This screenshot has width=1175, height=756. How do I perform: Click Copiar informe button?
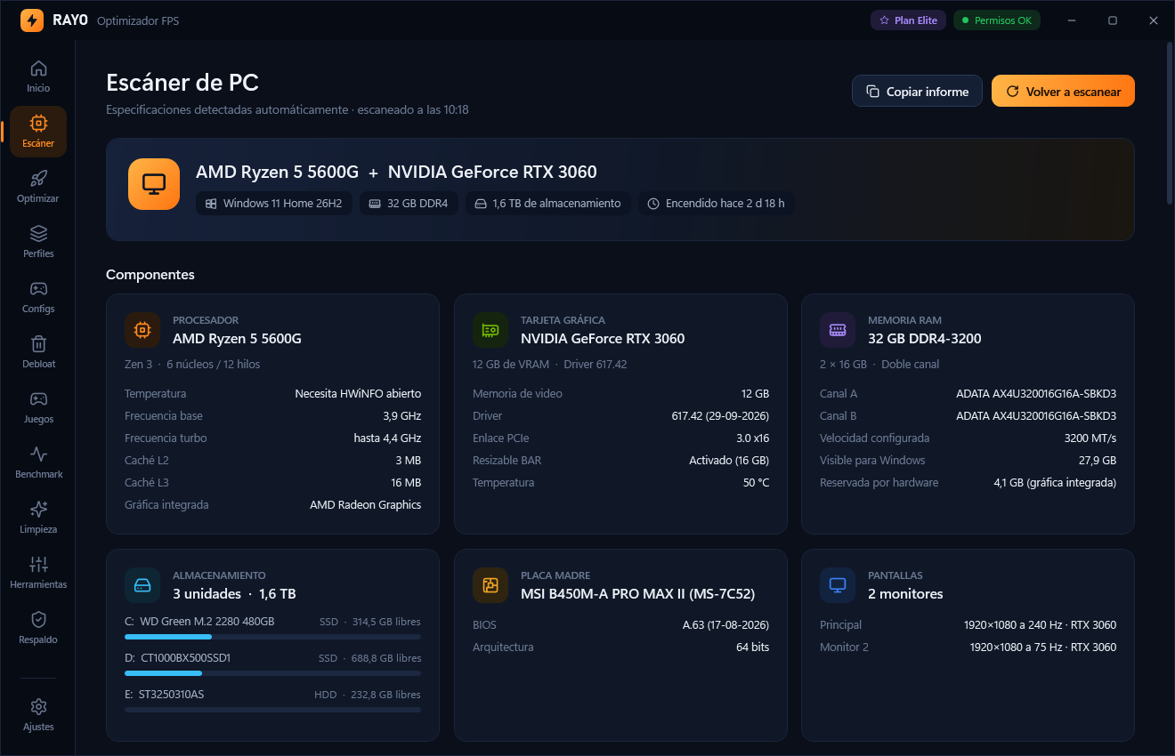pos(918,92)
